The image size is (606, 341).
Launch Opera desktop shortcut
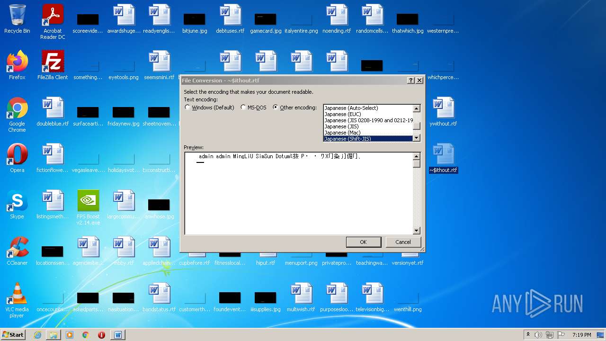pyautogui.click(x=17, y=158)
